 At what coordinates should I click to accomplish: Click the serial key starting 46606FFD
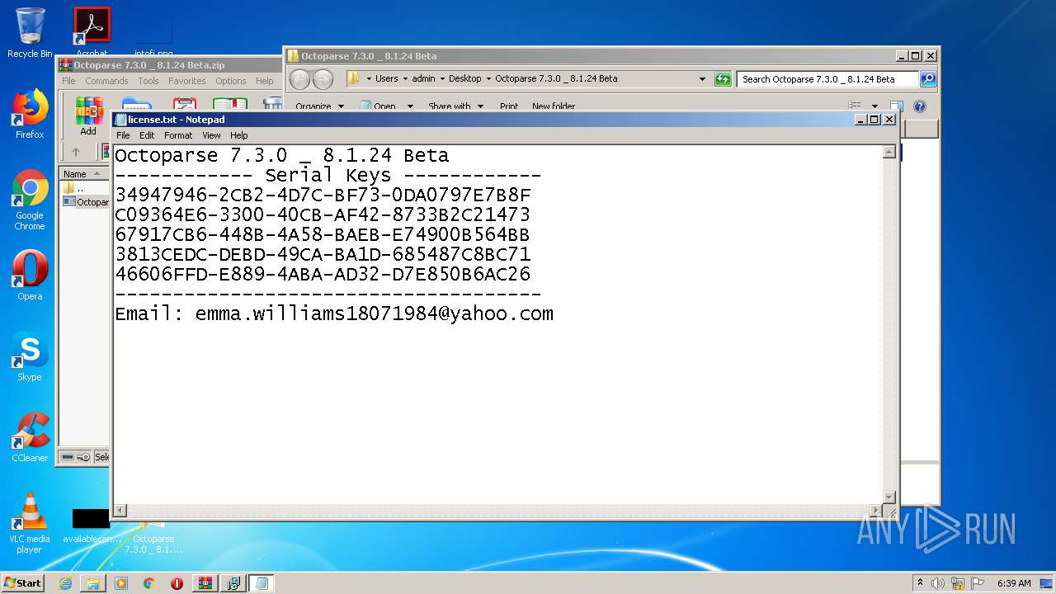tap(323, 274)
